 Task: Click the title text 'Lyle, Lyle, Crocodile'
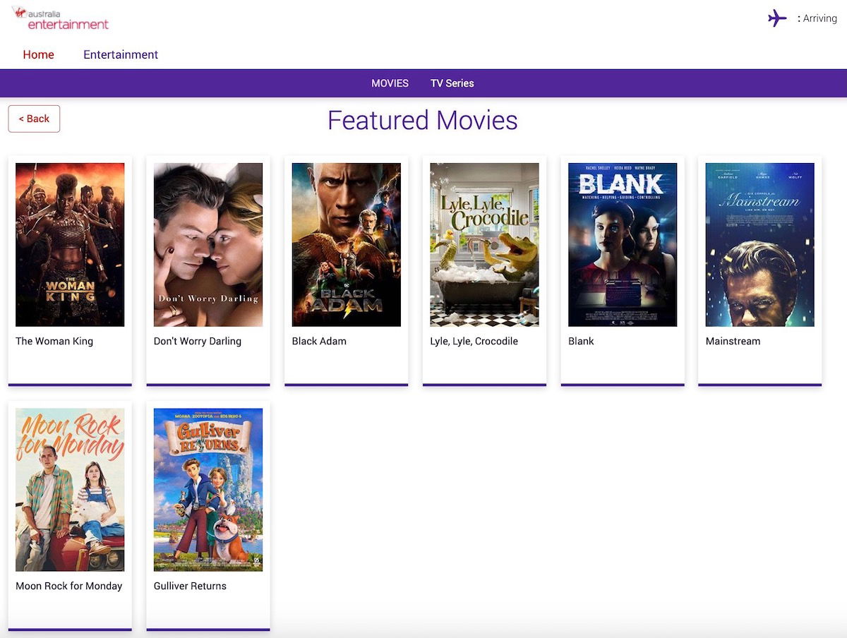tap(474, 341)
